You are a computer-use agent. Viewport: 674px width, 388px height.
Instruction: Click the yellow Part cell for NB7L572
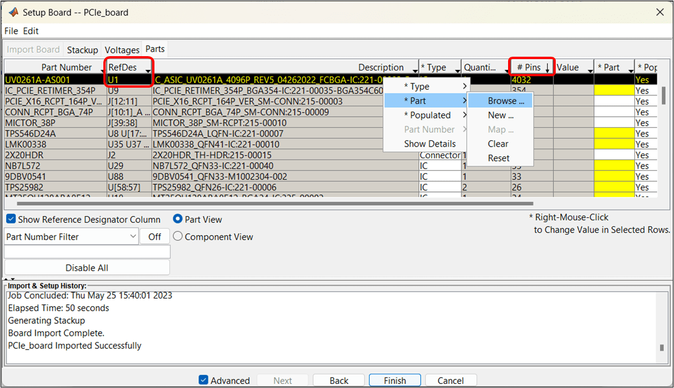614,165
